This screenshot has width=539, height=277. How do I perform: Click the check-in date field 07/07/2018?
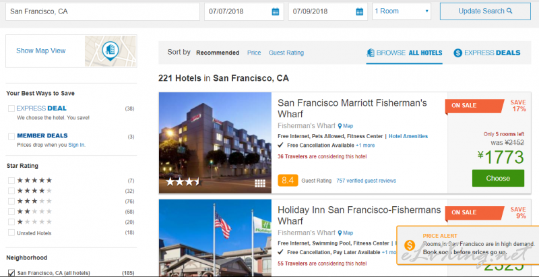click(244, 11)
